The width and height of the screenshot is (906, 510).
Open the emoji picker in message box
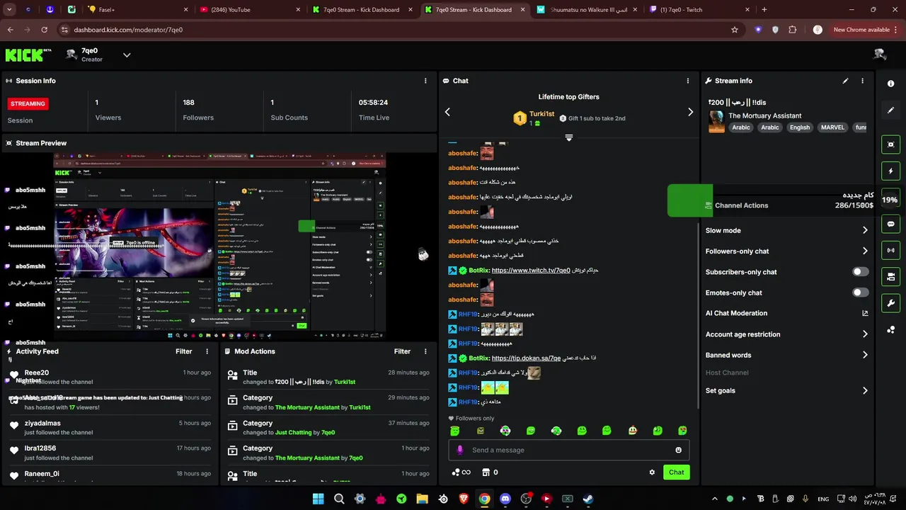(x=678, y=450)
